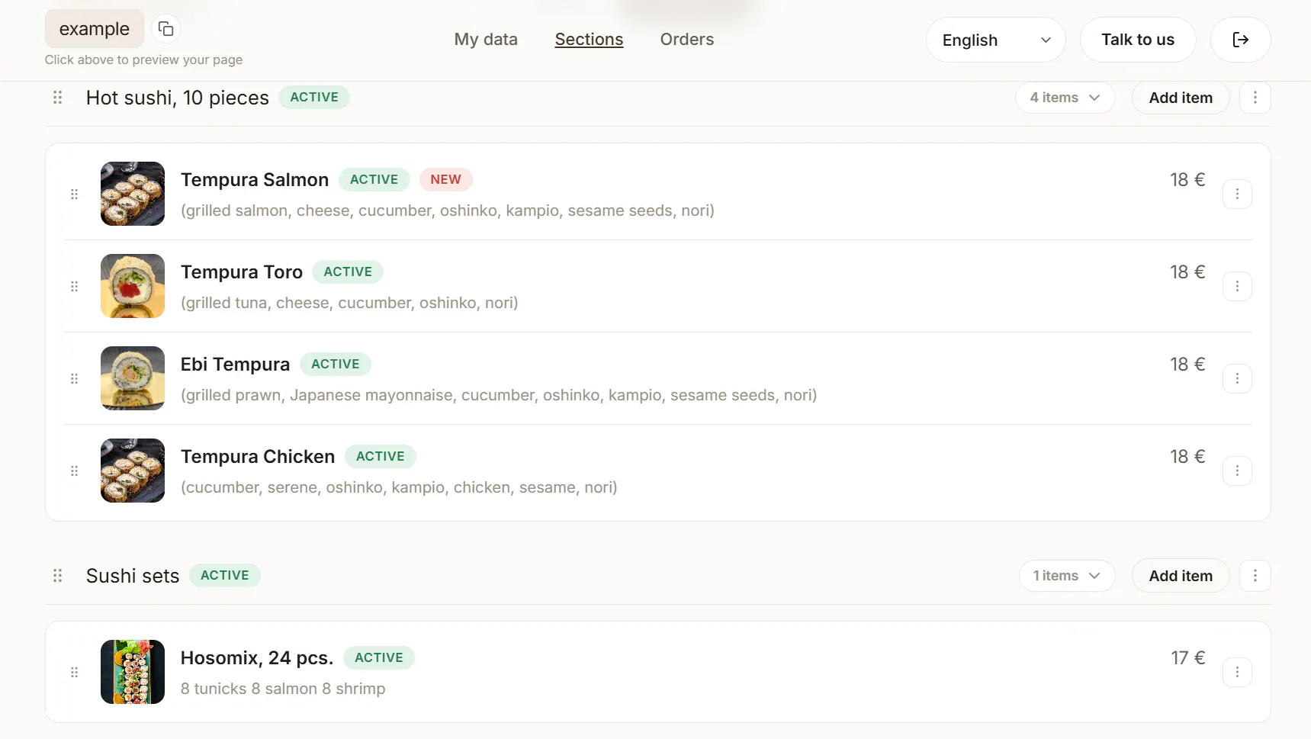
Task: Click the Hosomix 17 € price
Action: (1188, 658)
